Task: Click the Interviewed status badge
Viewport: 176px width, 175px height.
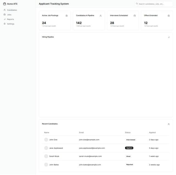Action: (x=131, y=140)
